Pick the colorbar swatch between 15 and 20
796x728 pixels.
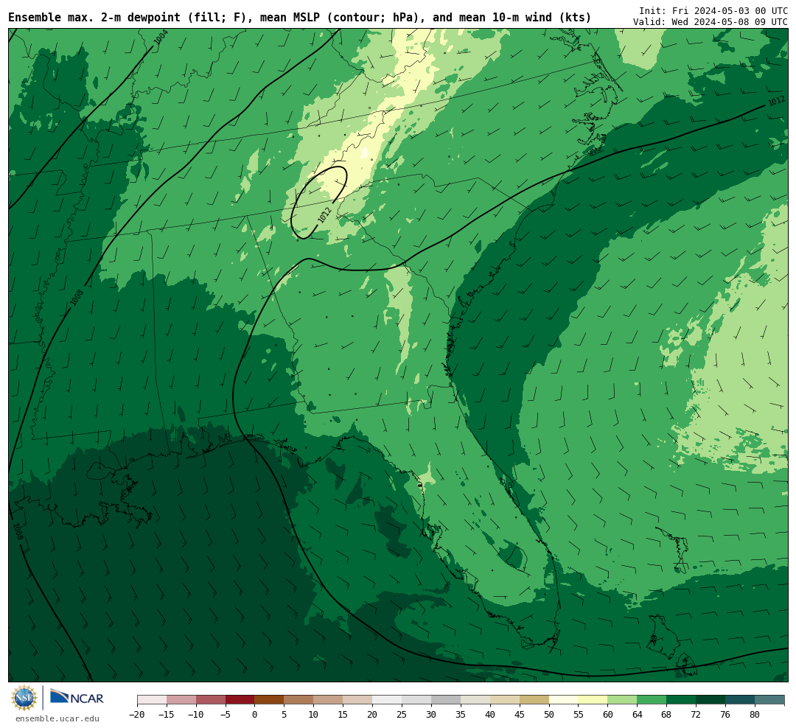click(358, 700)
